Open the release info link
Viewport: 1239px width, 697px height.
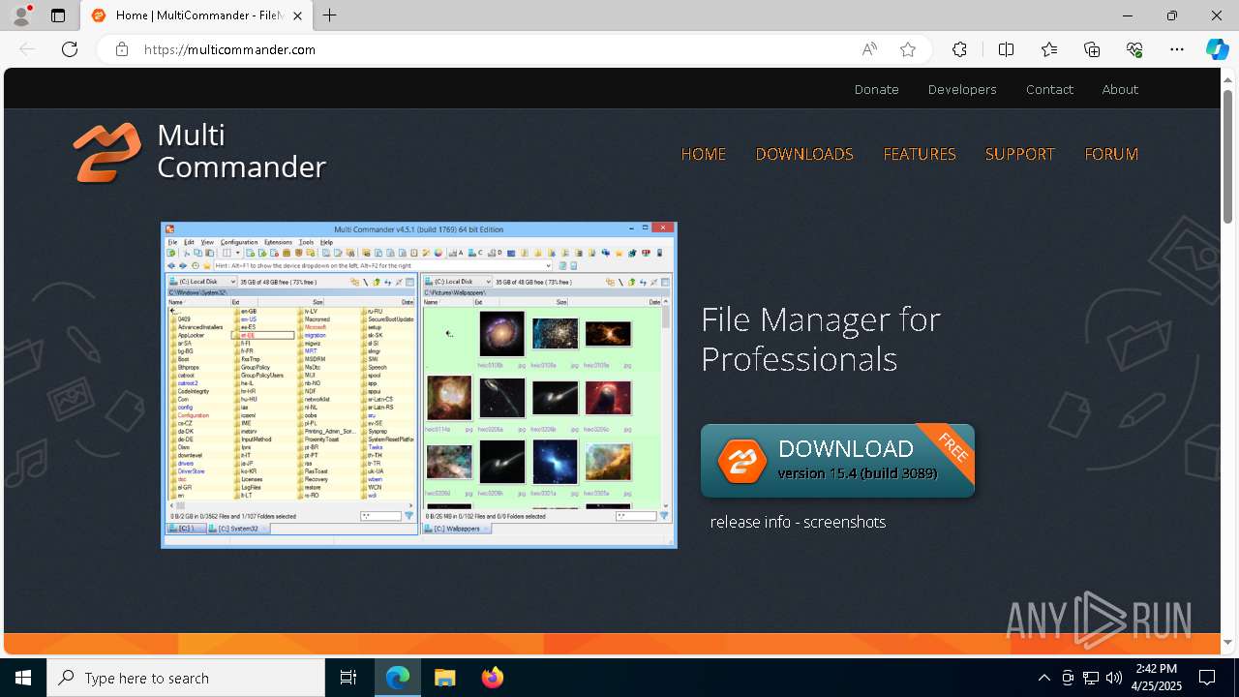point(750,522)
